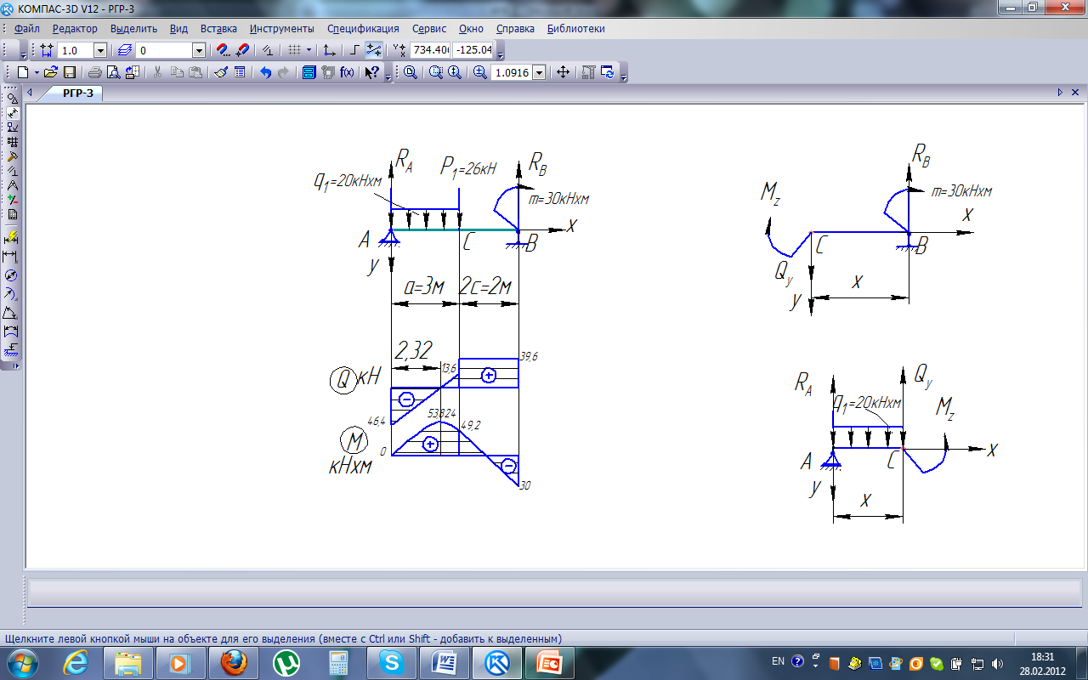Open Firefox from the taskbar
Viewport: 1088px width, 680px height.
(x=233, y=662)
